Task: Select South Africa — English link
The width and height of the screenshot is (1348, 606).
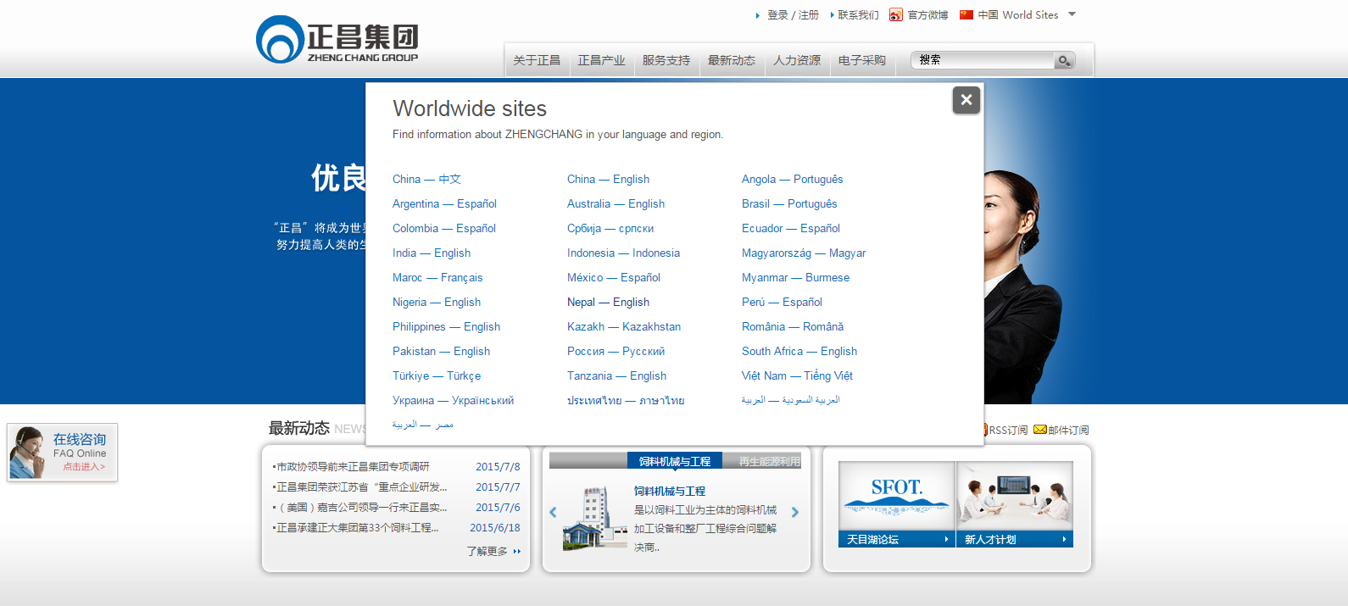Action: (799, 351)
